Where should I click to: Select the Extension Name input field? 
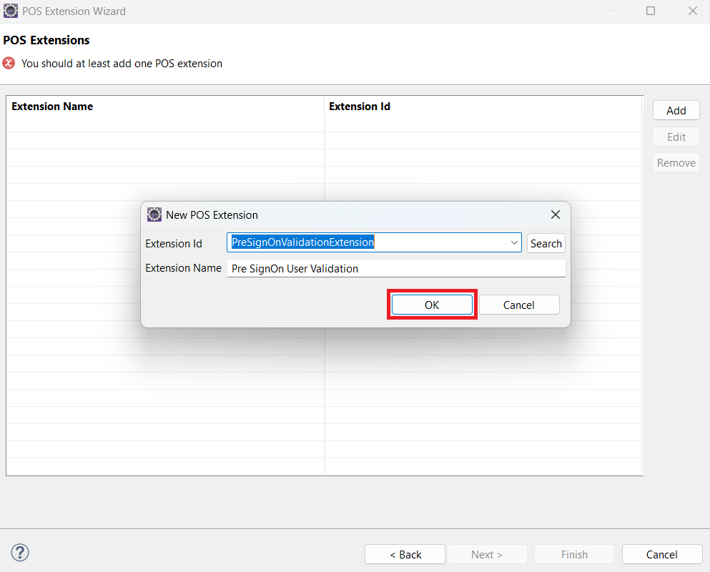click(396, 268)
